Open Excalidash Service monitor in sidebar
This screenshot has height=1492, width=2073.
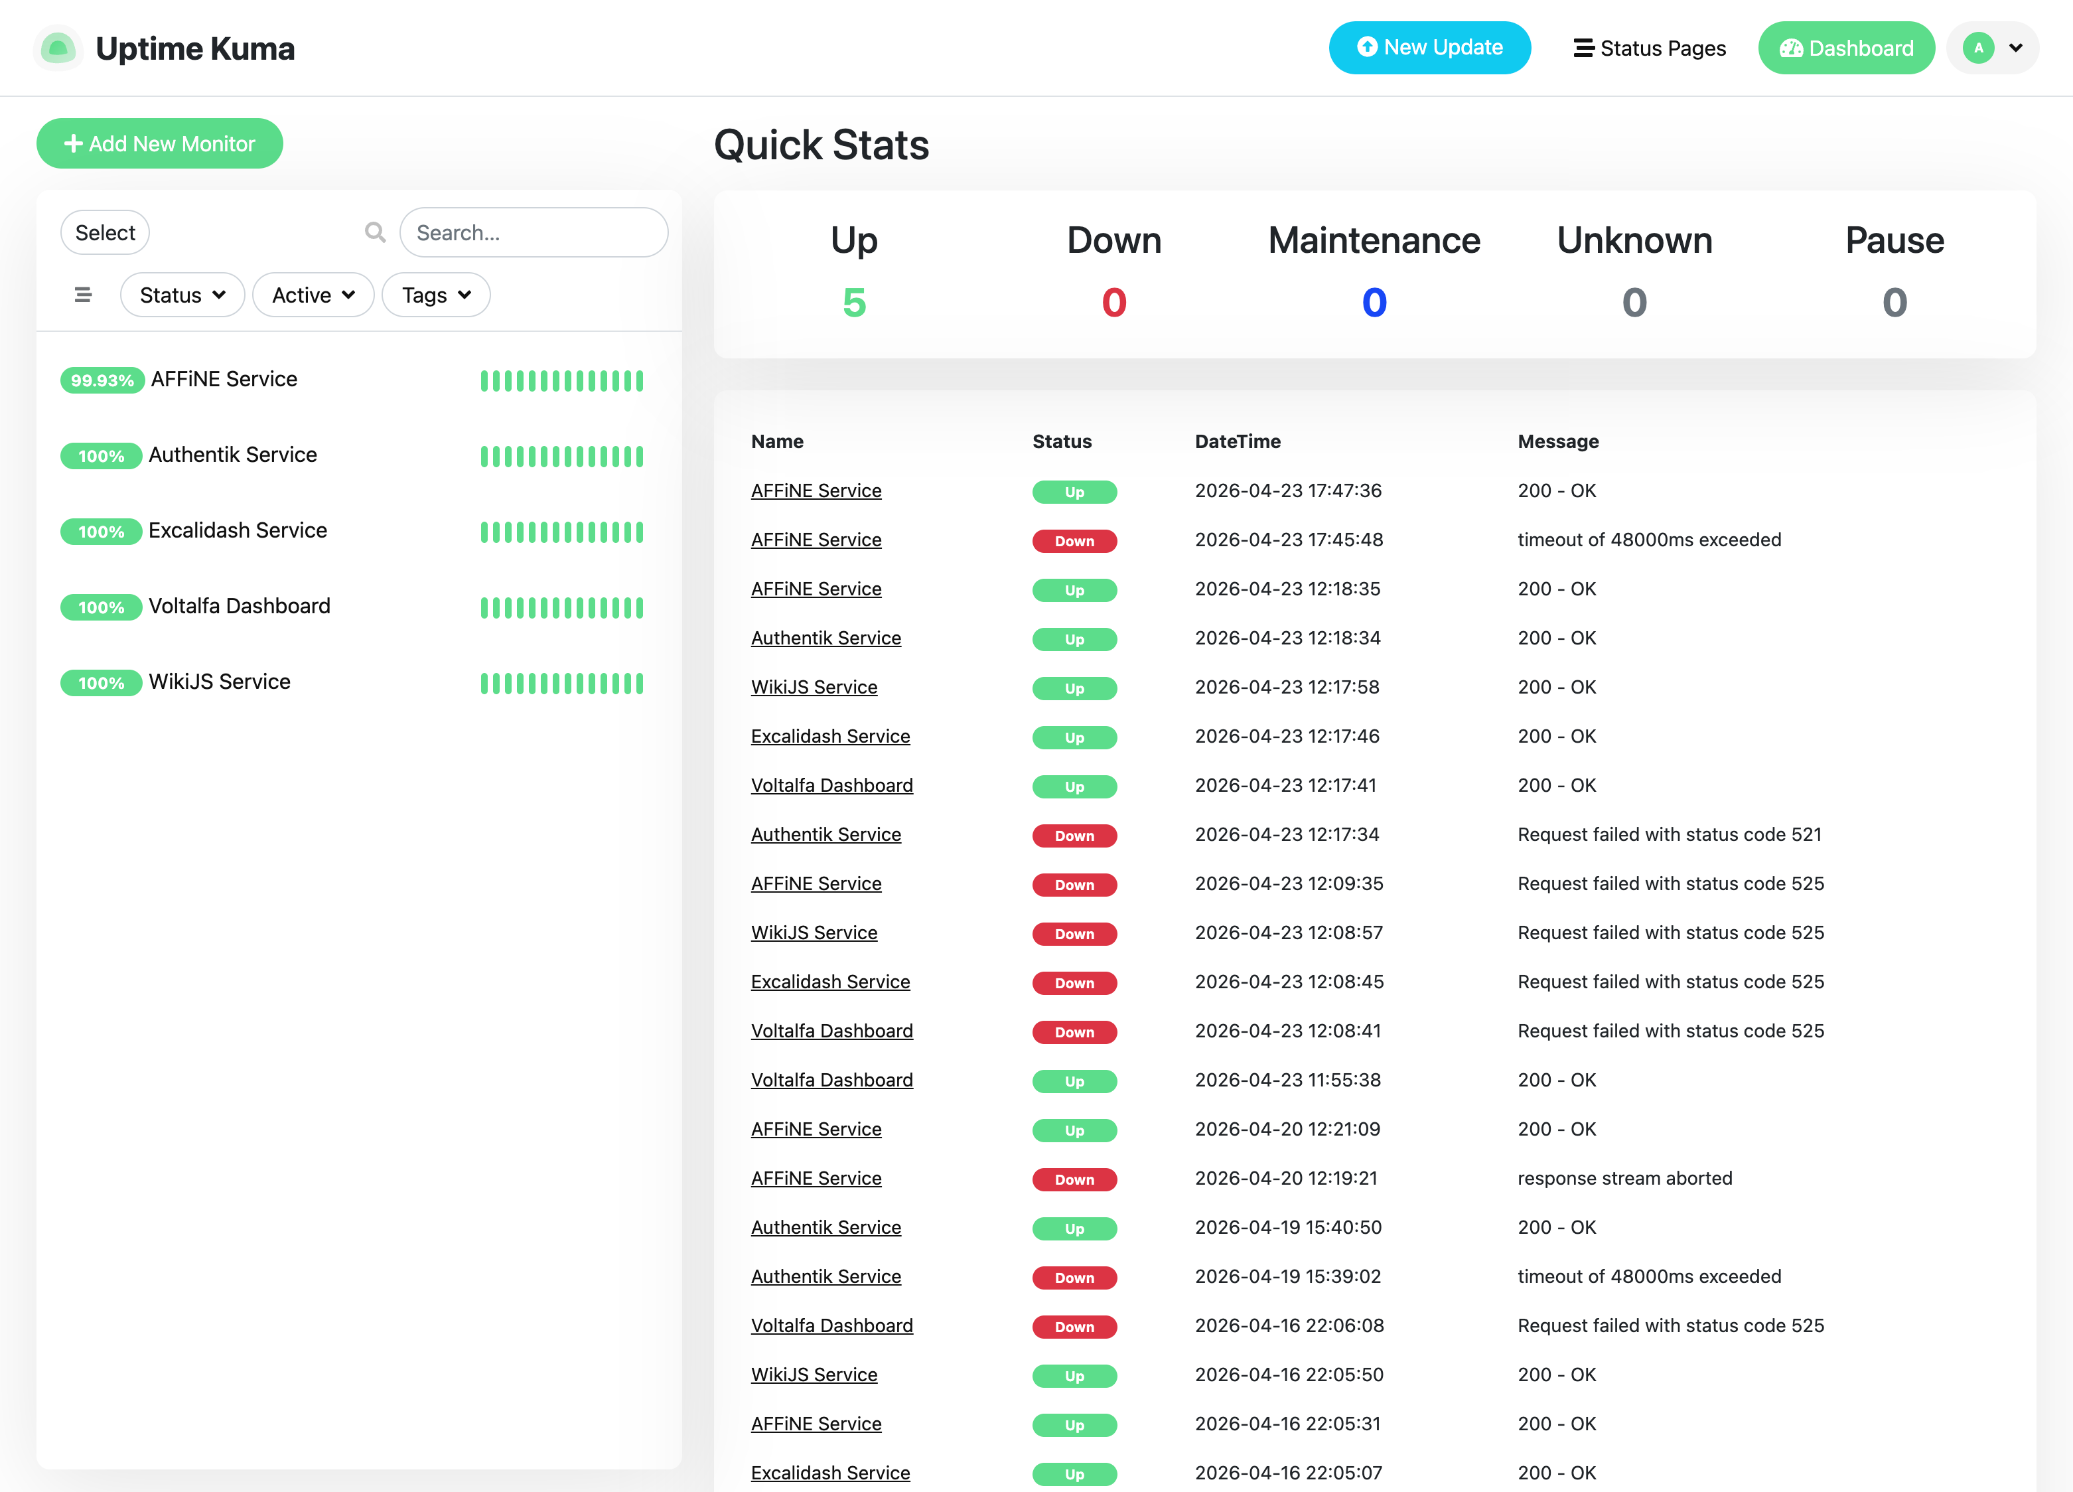358,531
